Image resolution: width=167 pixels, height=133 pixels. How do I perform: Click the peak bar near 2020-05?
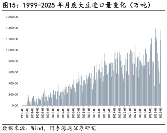click(x=130, y=75)
